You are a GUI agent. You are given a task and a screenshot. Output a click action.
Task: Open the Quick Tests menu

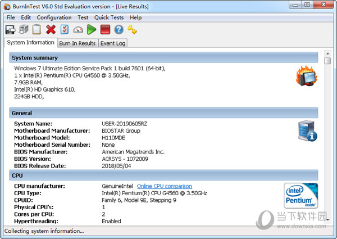[x=109, y=17]
